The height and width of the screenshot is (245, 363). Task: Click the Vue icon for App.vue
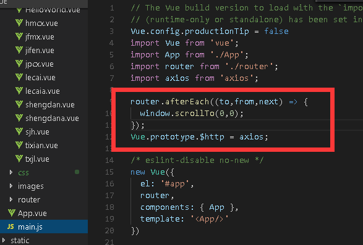point(12,213)
